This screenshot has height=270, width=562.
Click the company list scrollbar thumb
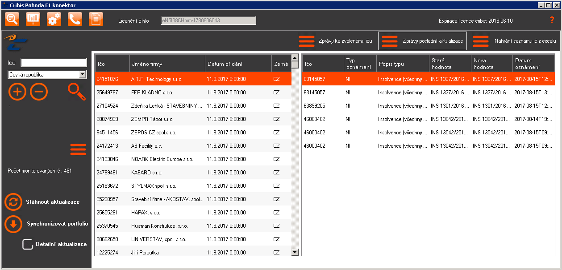pyautogui.click(x=295, y=65)
